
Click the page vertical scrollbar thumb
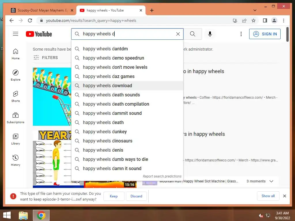pos(287,35)
